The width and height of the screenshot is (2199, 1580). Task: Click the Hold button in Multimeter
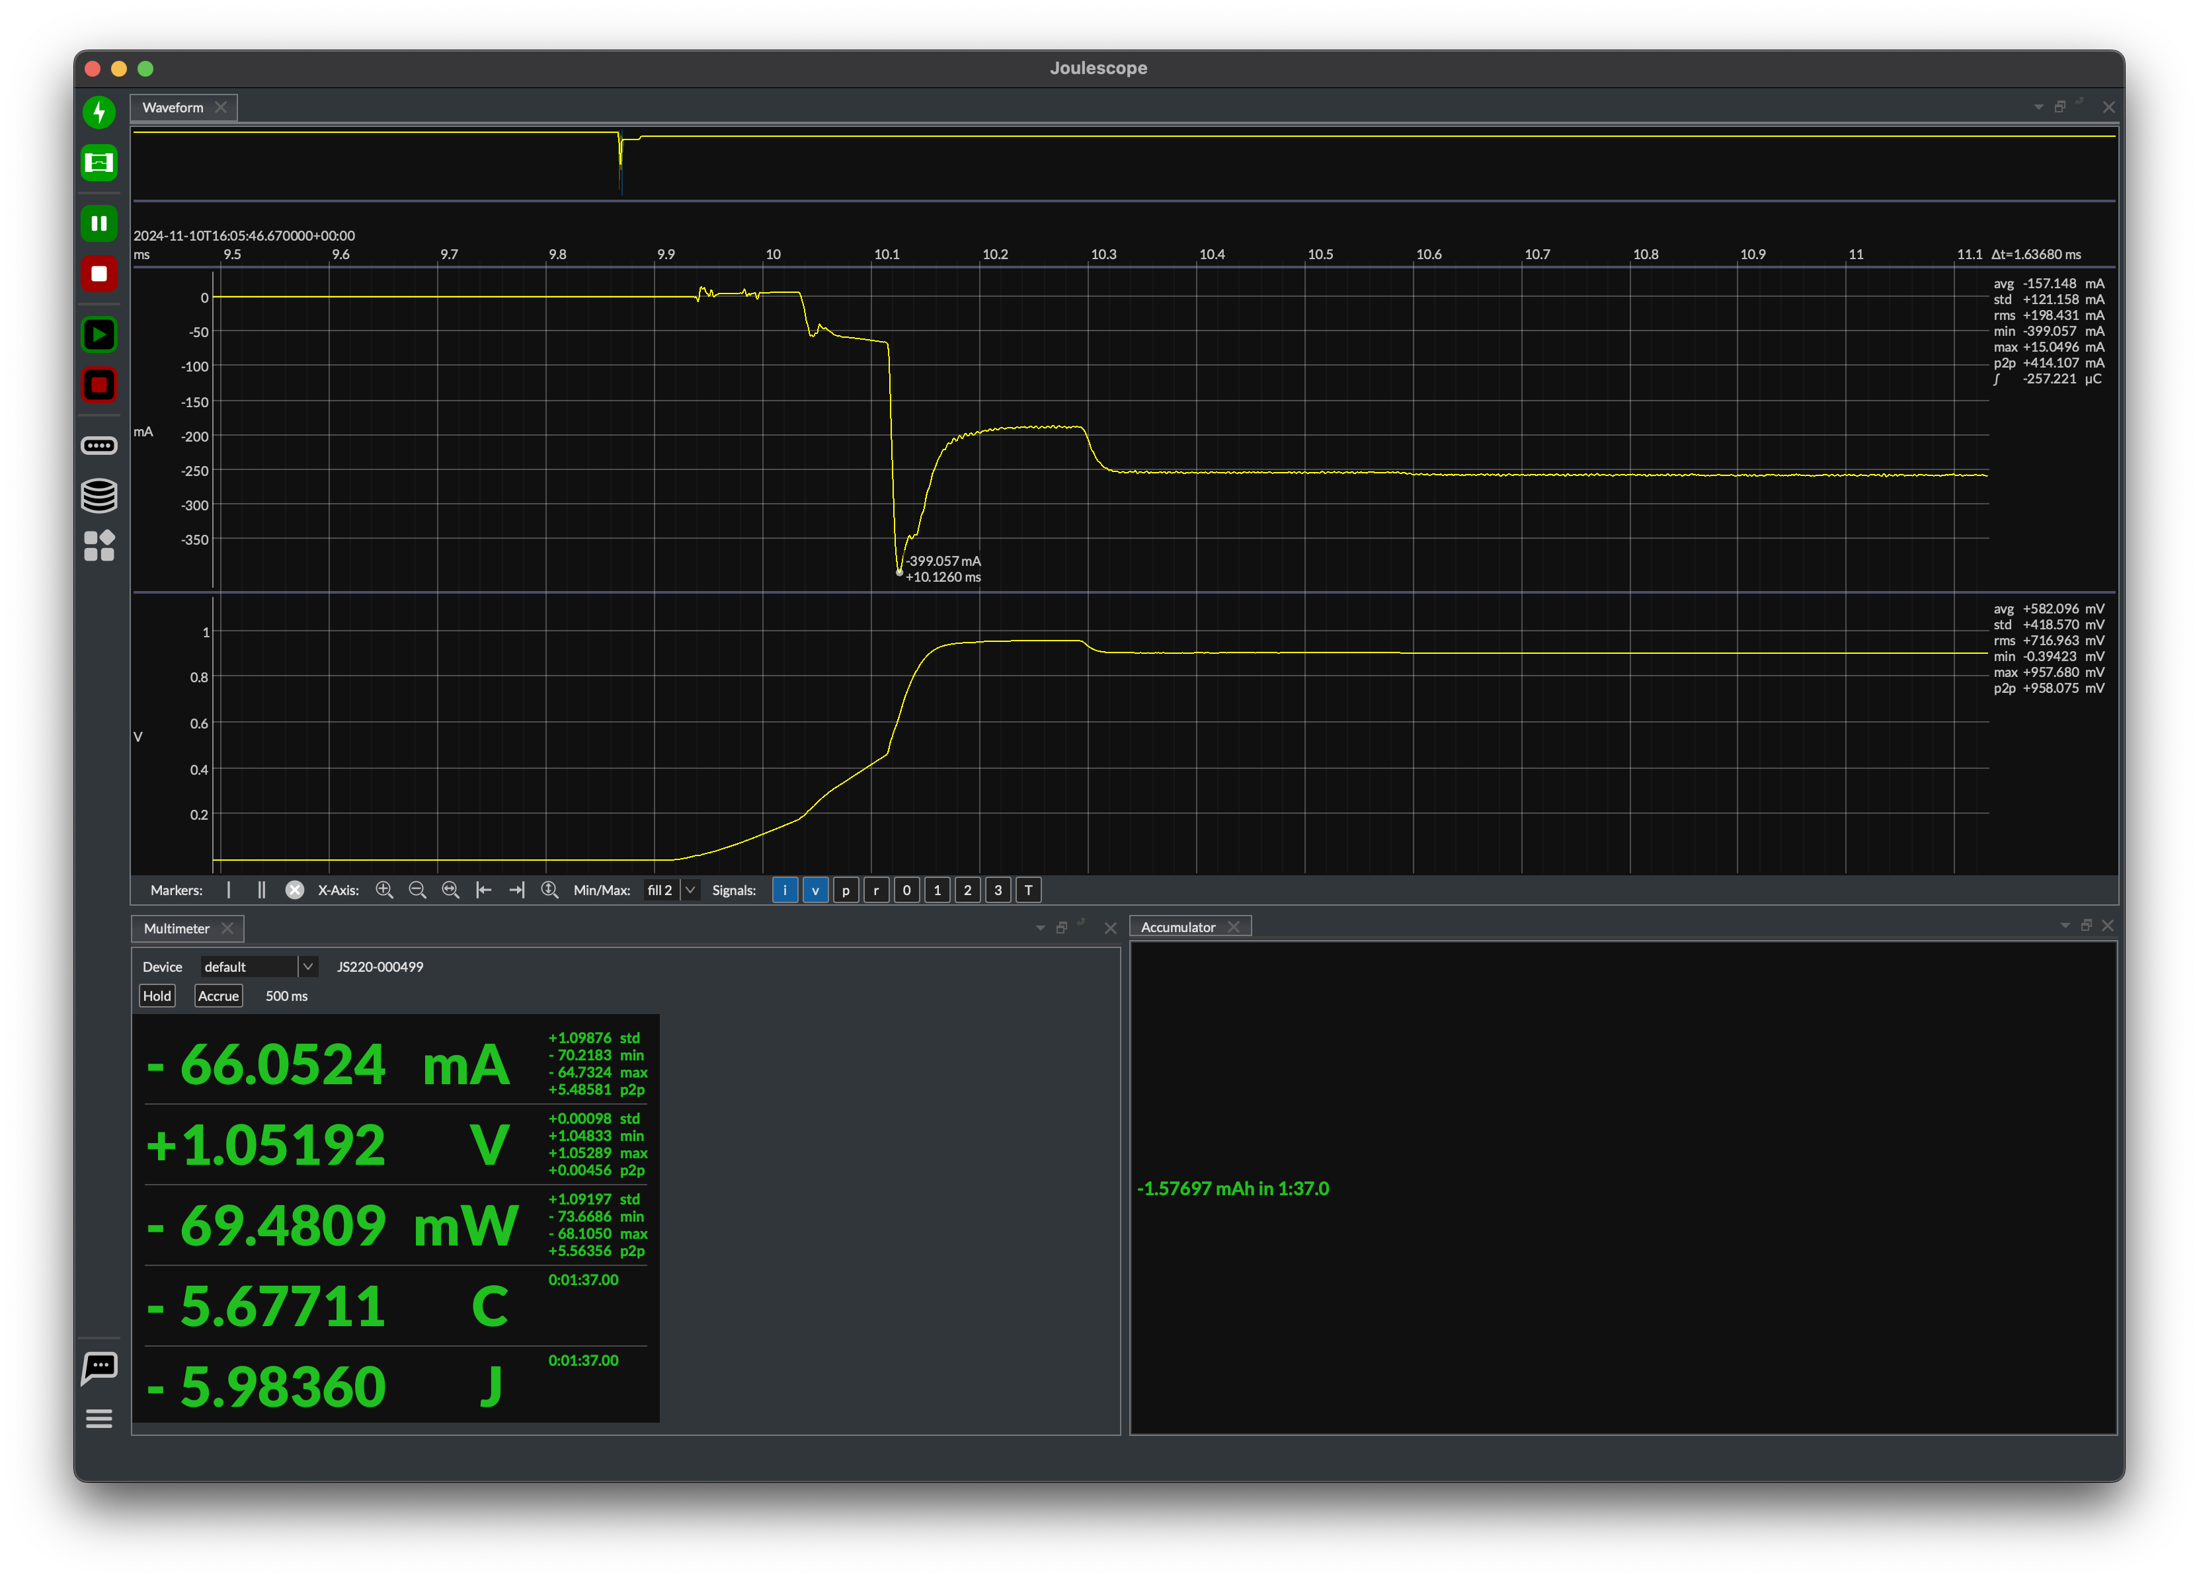point(157,996)
